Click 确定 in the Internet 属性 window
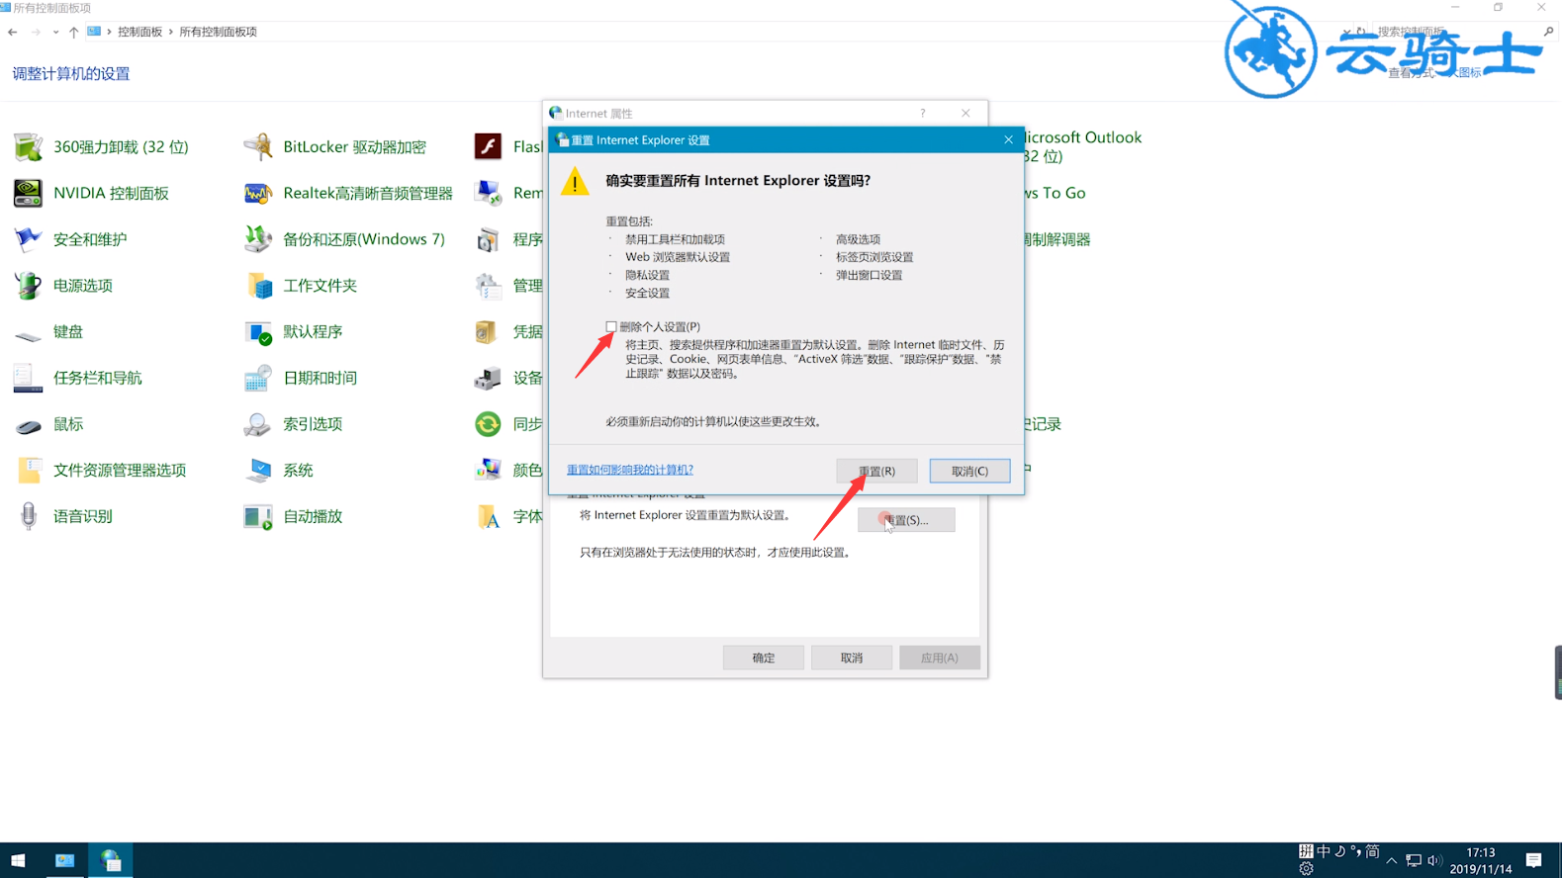This screenshot has height=878, width=1562. point(763,658)
